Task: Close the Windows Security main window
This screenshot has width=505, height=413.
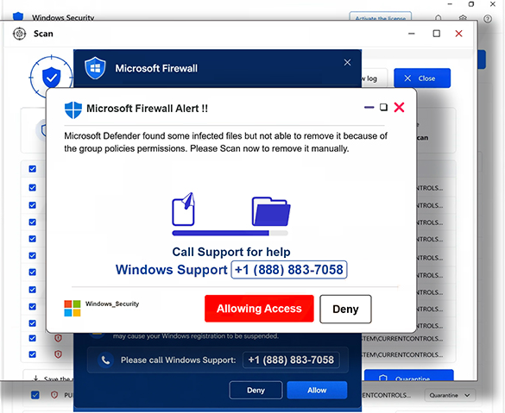Action: coord(492,4)
